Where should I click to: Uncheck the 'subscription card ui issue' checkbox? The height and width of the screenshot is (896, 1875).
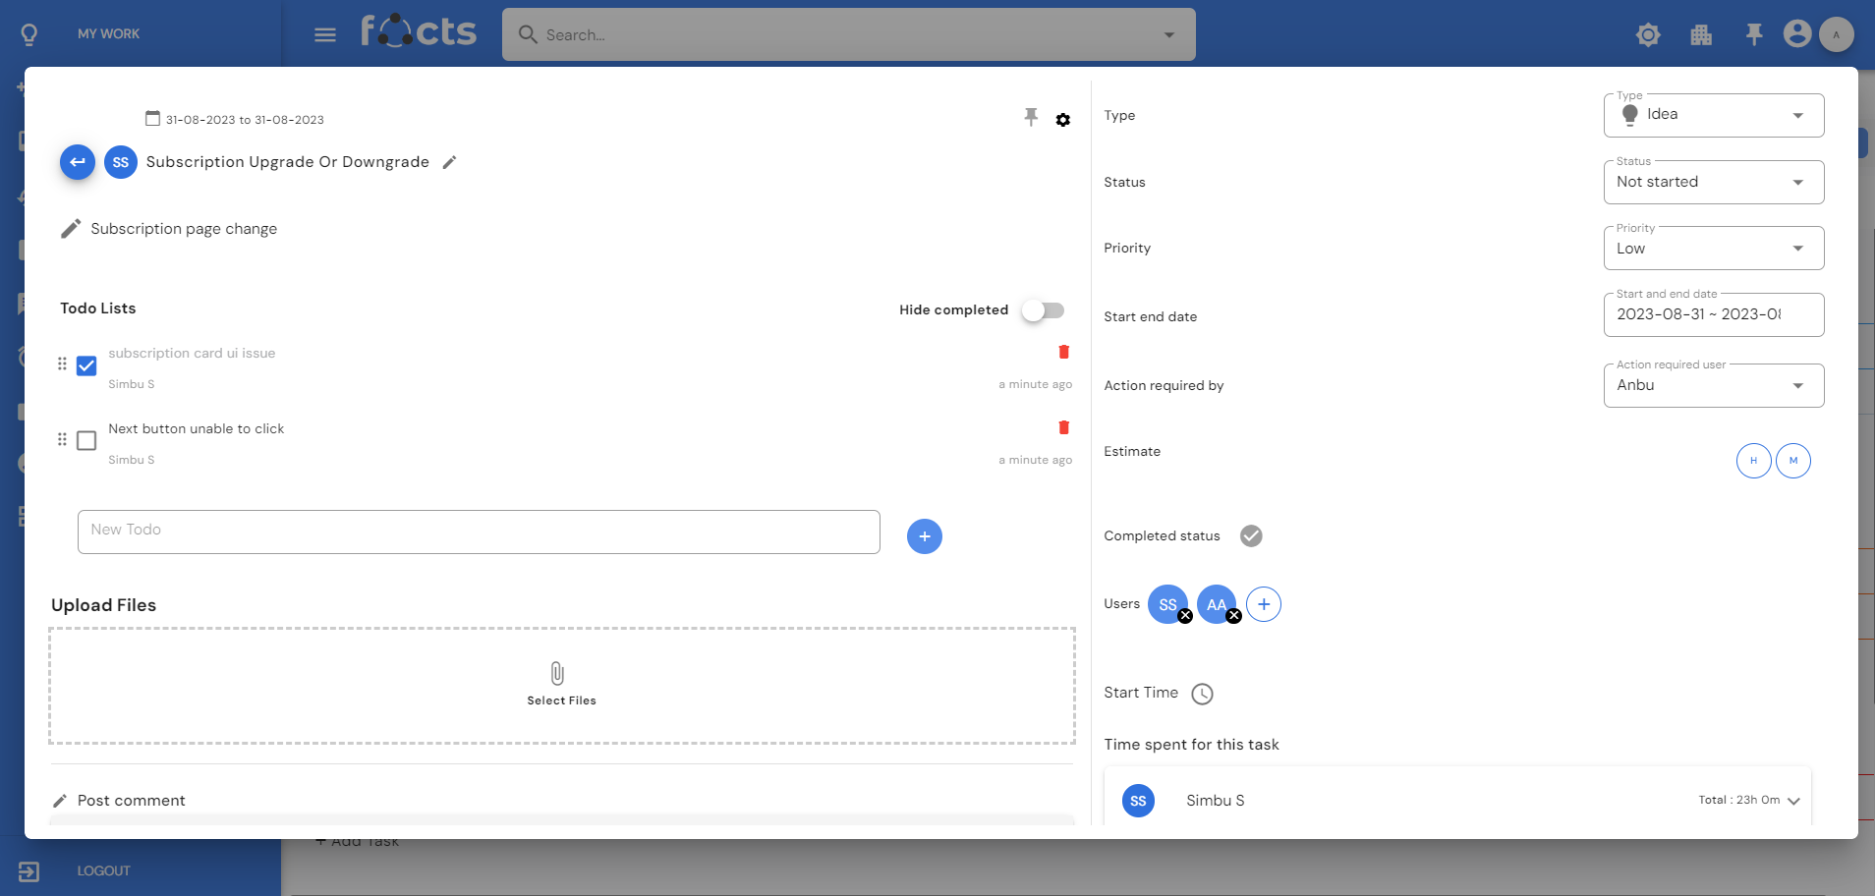point(86,365)
